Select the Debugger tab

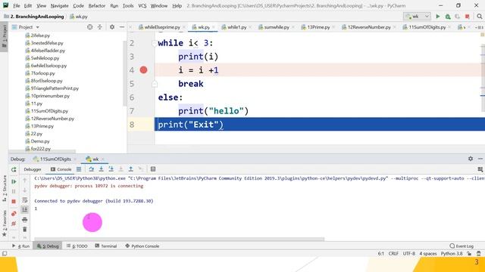coord(33,169)
